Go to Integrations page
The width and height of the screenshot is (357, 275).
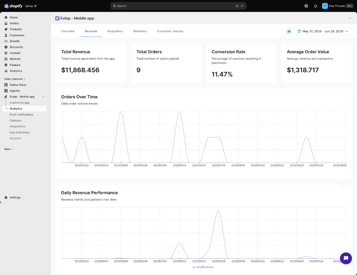coord(18,126)
